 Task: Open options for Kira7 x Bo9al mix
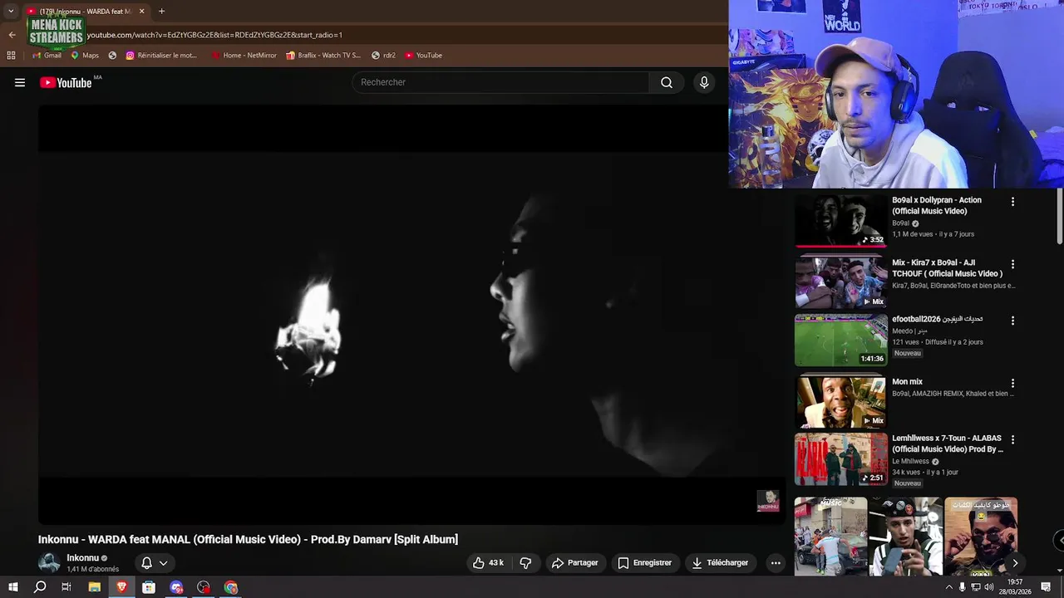(x=1012, y=264)
